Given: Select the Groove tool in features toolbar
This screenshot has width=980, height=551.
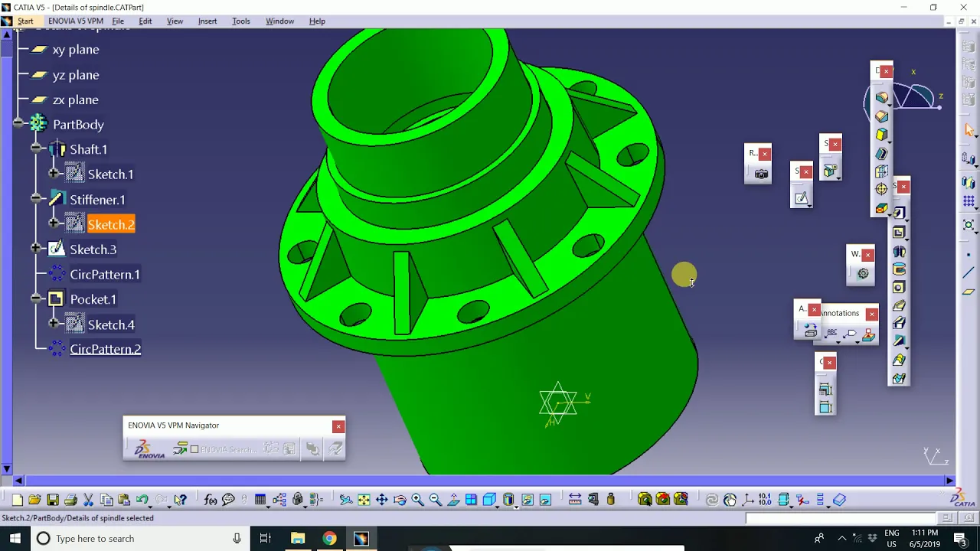Looking at the screenshot, I should tap(899, 269).
